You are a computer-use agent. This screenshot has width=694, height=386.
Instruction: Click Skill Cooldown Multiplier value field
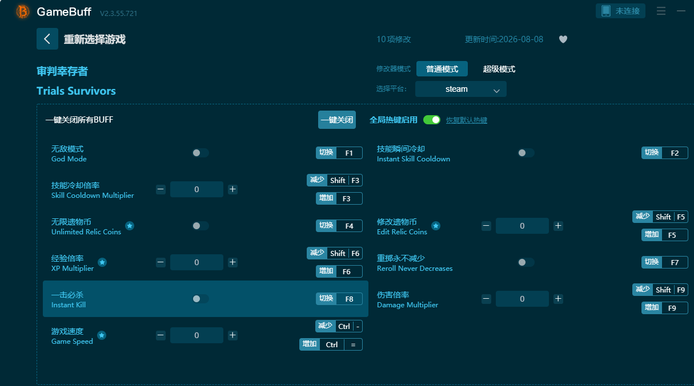coord(196,189)
